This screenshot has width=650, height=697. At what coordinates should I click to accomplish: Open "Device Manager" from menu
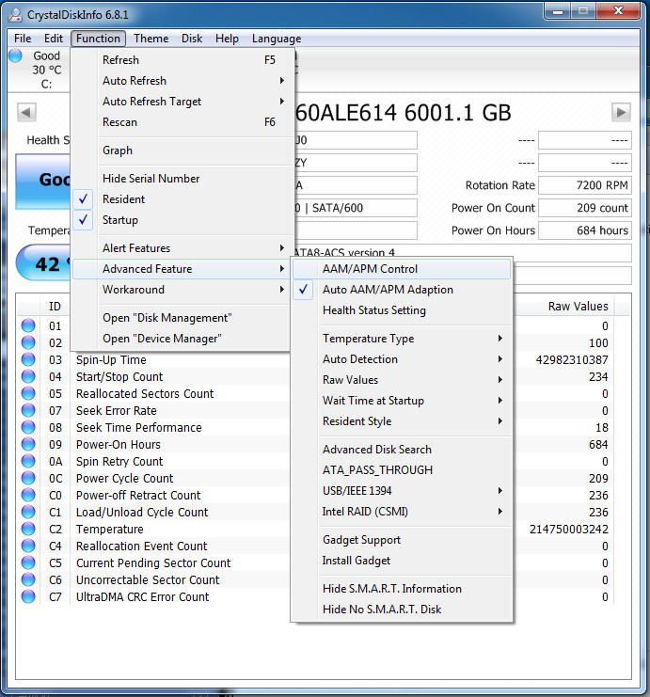pos(182,339)
